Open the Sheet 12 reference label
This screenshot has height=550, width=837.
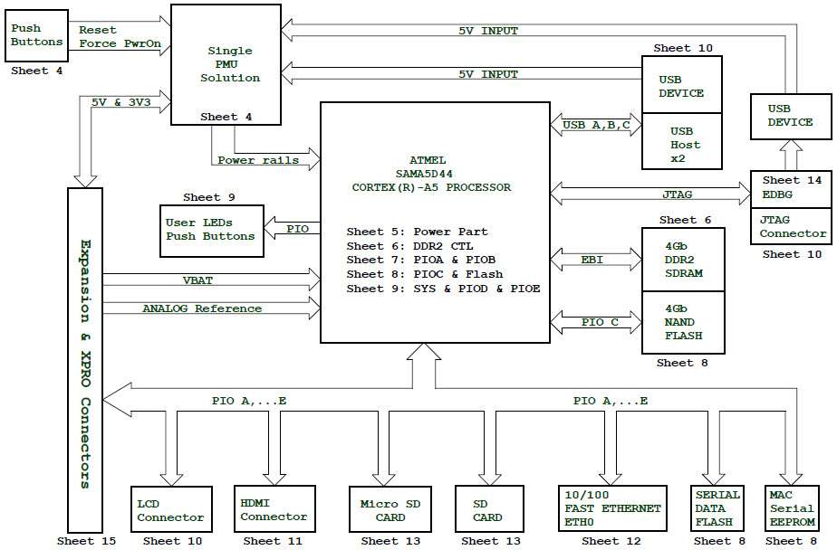tap(611, 541)
